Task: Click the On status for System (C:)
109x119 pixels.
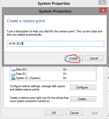Action: (x=65, y=78)
